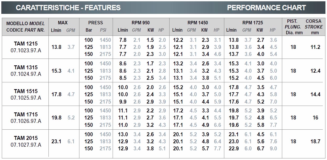
Task: Click the MAX column header
Action: coord(63,23)
